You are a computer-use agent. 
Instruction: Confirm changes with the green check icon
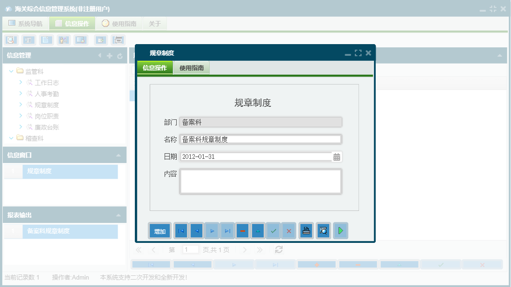click(273, 230)
